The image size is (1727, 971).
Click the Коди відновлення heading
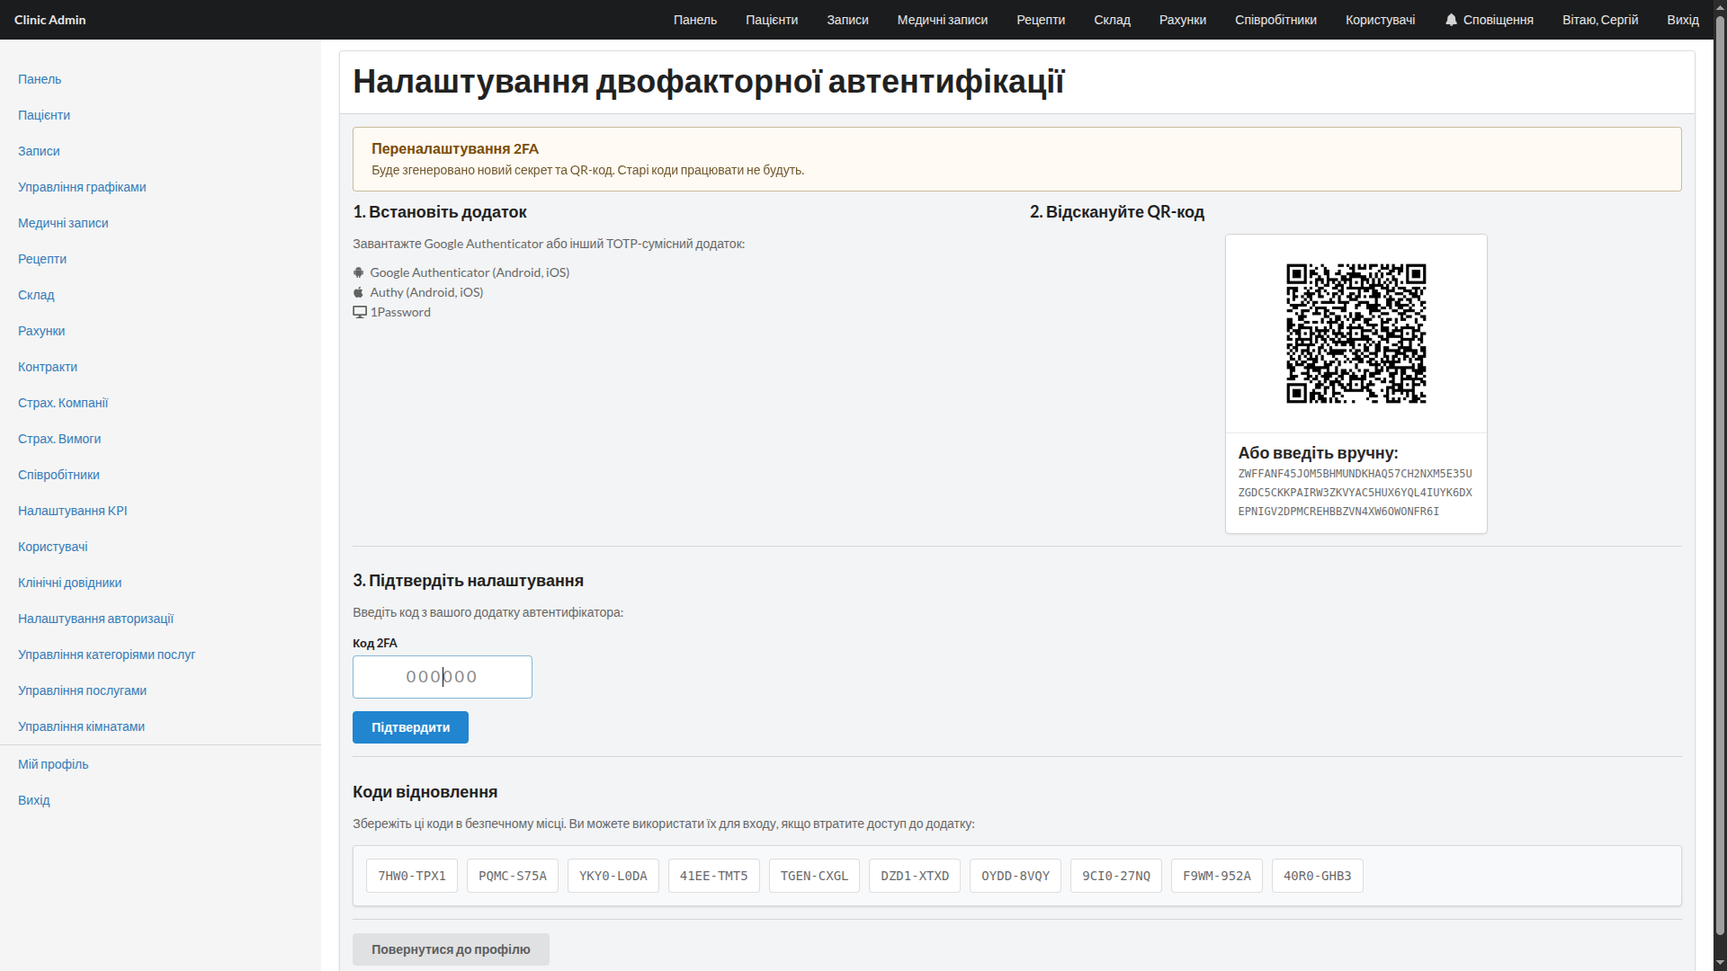[425, 792]
